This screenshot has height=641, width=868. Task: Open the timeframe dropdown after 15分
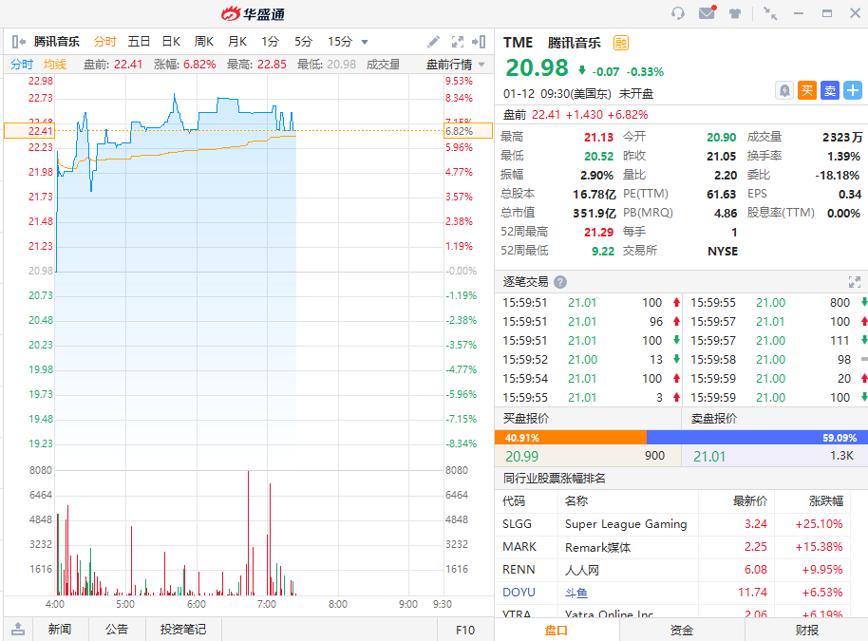[x=365, y=42]
